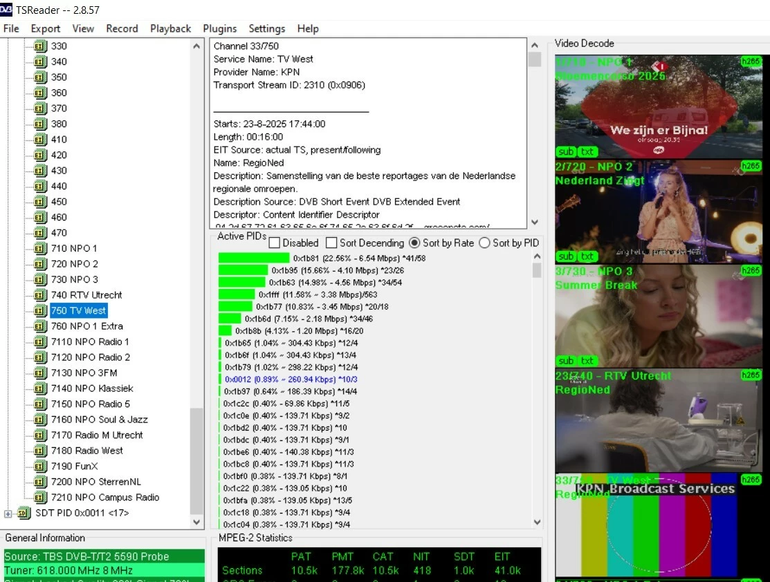The height and width of the screenshot is (582, 770).
Task: Click the EIT icon beside 760 NPO 1 Extra
Action: 40,326
